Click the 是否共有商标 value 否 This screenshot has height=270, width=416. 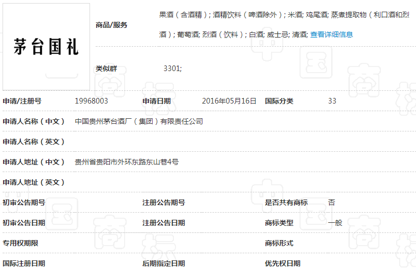[332, 203]
